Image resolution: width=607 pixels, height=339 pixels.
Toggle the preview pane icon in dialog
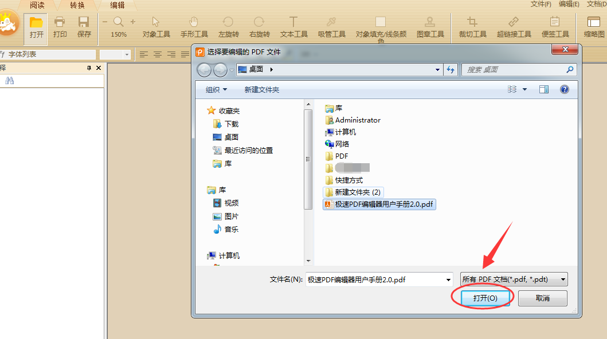coord(544,90)
